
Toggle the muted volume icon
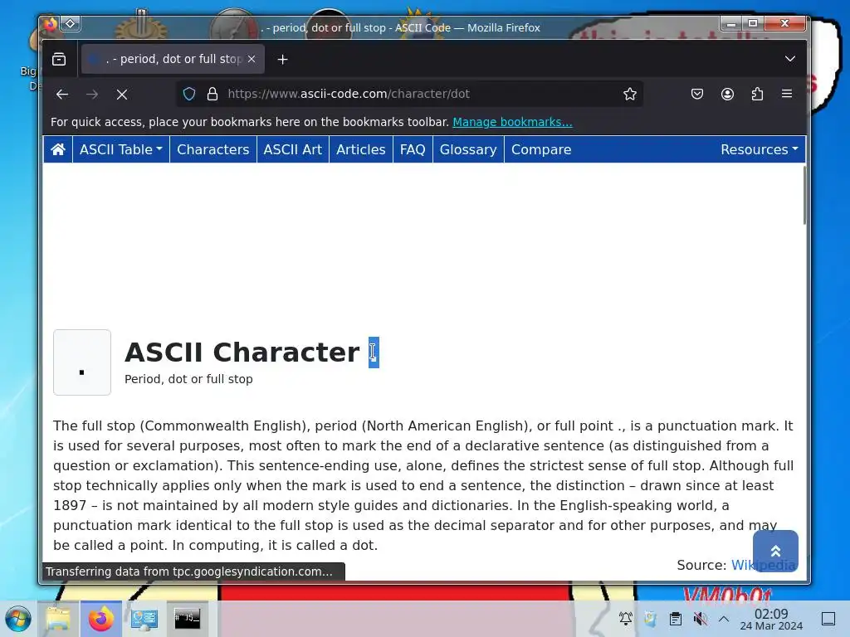[x=700, y=619]
